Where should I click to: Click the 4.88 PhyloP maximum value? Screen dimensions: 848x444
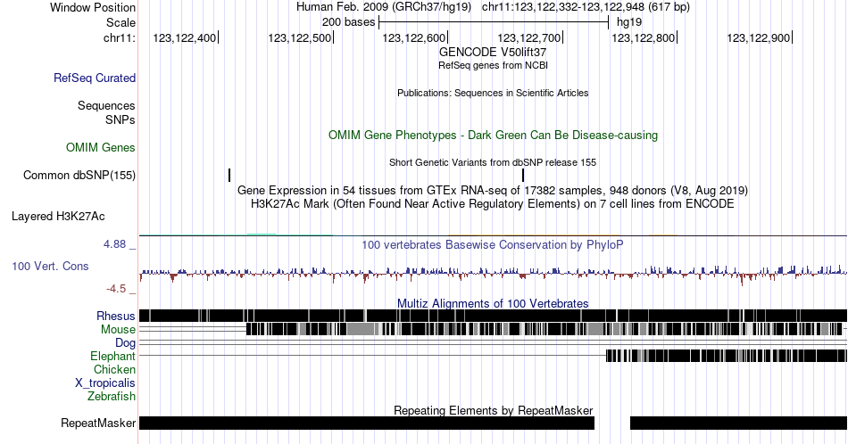pos(114,244)
